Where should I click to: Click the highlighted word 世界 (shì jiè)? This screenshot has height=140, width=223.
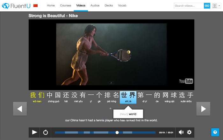128,97
